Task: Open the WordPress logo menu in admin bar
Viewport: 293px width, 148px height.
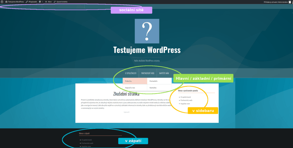Action: 2,2
